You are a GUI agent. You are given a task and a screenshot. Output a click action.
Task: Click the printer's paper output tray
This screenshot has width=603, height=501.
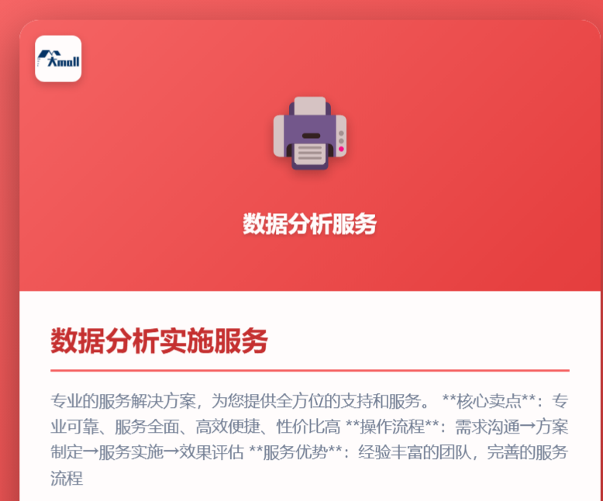pos(310,156)
